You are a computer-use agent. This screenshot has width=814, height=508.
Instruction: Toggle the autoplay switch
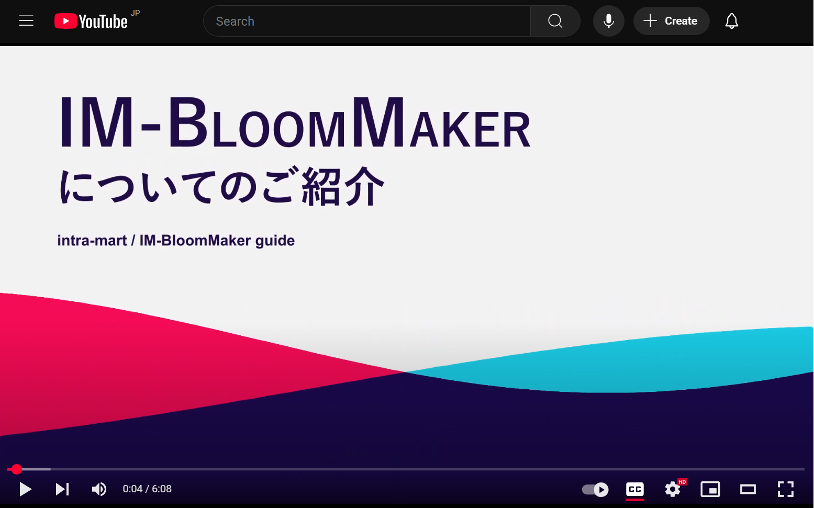595,490
